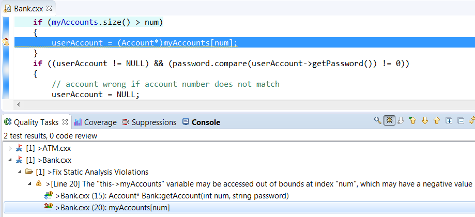Screen dimensions: 475x217
Task: Go to previous violation with plain up arrow
Action: 437,121
